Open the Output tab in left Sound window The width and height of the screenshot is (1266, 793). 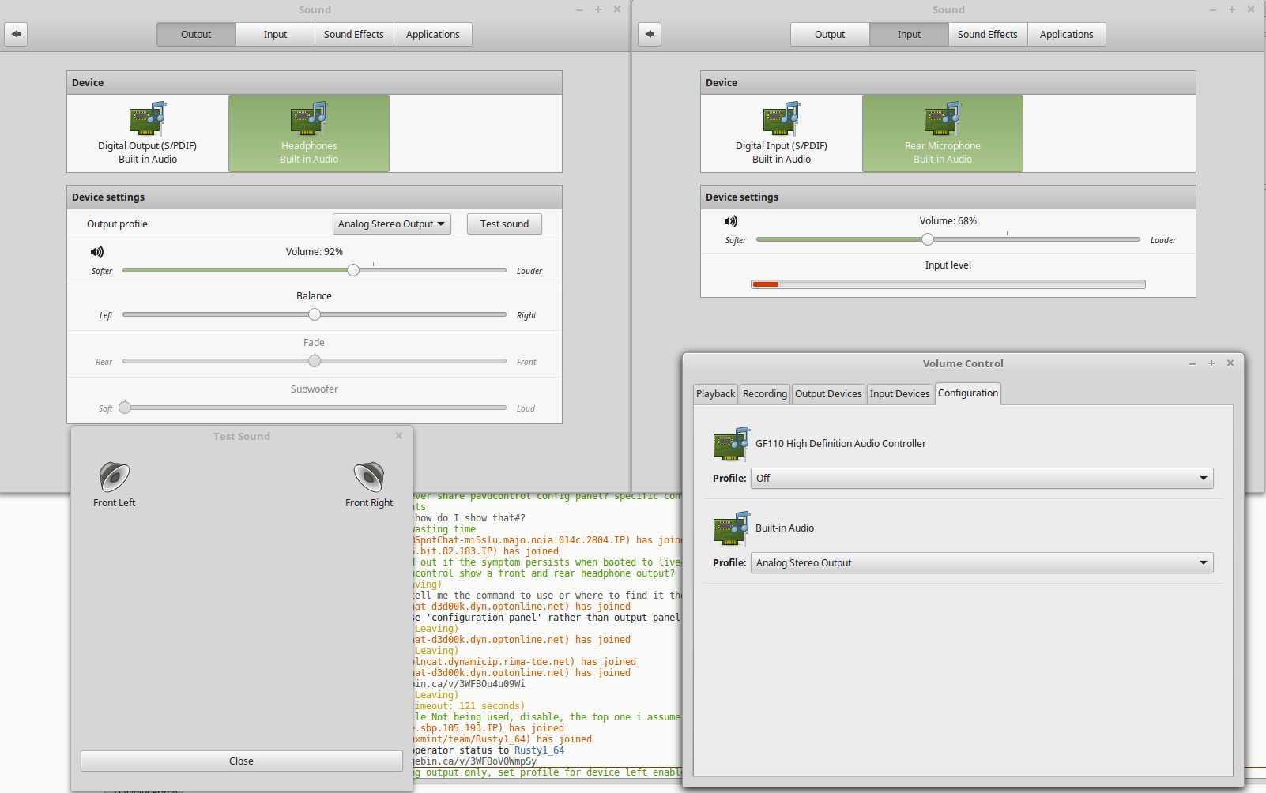click(x=196, y=34)
